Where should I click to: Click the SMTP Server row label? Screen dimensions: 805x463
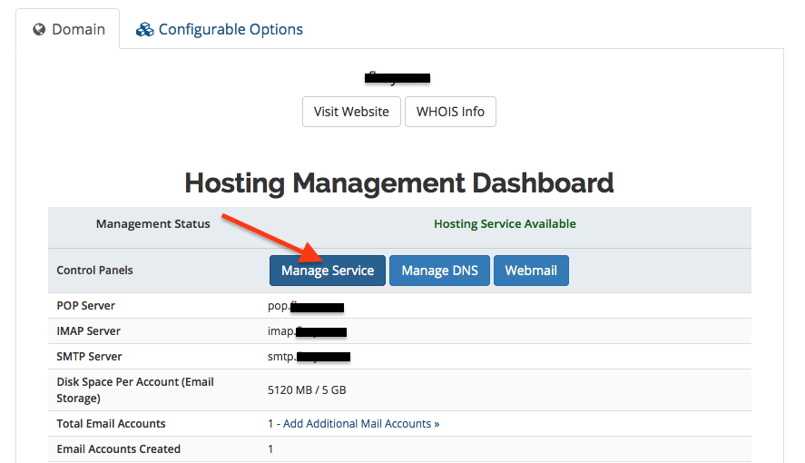pos(89,357)
